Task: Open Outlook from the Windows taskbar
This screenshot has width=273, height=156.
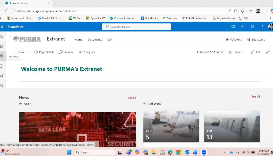Action: coord(187,152)
